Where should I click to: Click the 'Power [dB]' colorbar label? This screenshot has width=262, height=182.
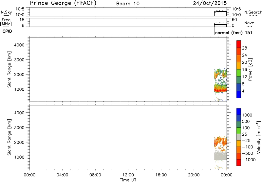pyautogui.click(x=250, y=69)
